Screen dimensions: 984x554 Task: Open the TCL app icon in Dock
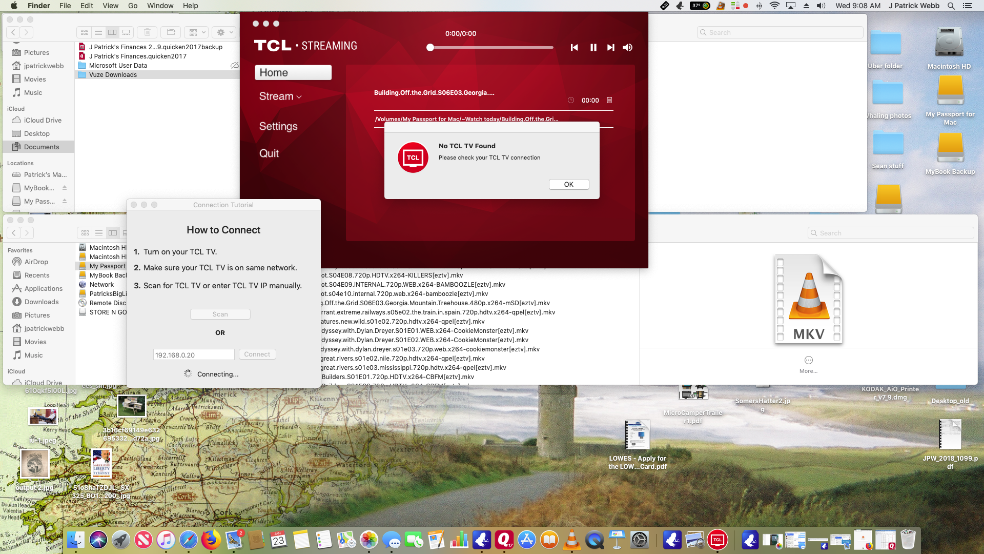click(x=717, y=540)
